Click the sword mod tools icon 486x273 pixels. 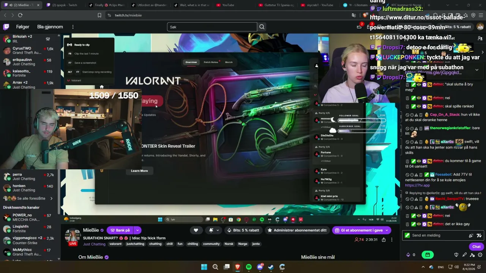(x=464, y=255)
